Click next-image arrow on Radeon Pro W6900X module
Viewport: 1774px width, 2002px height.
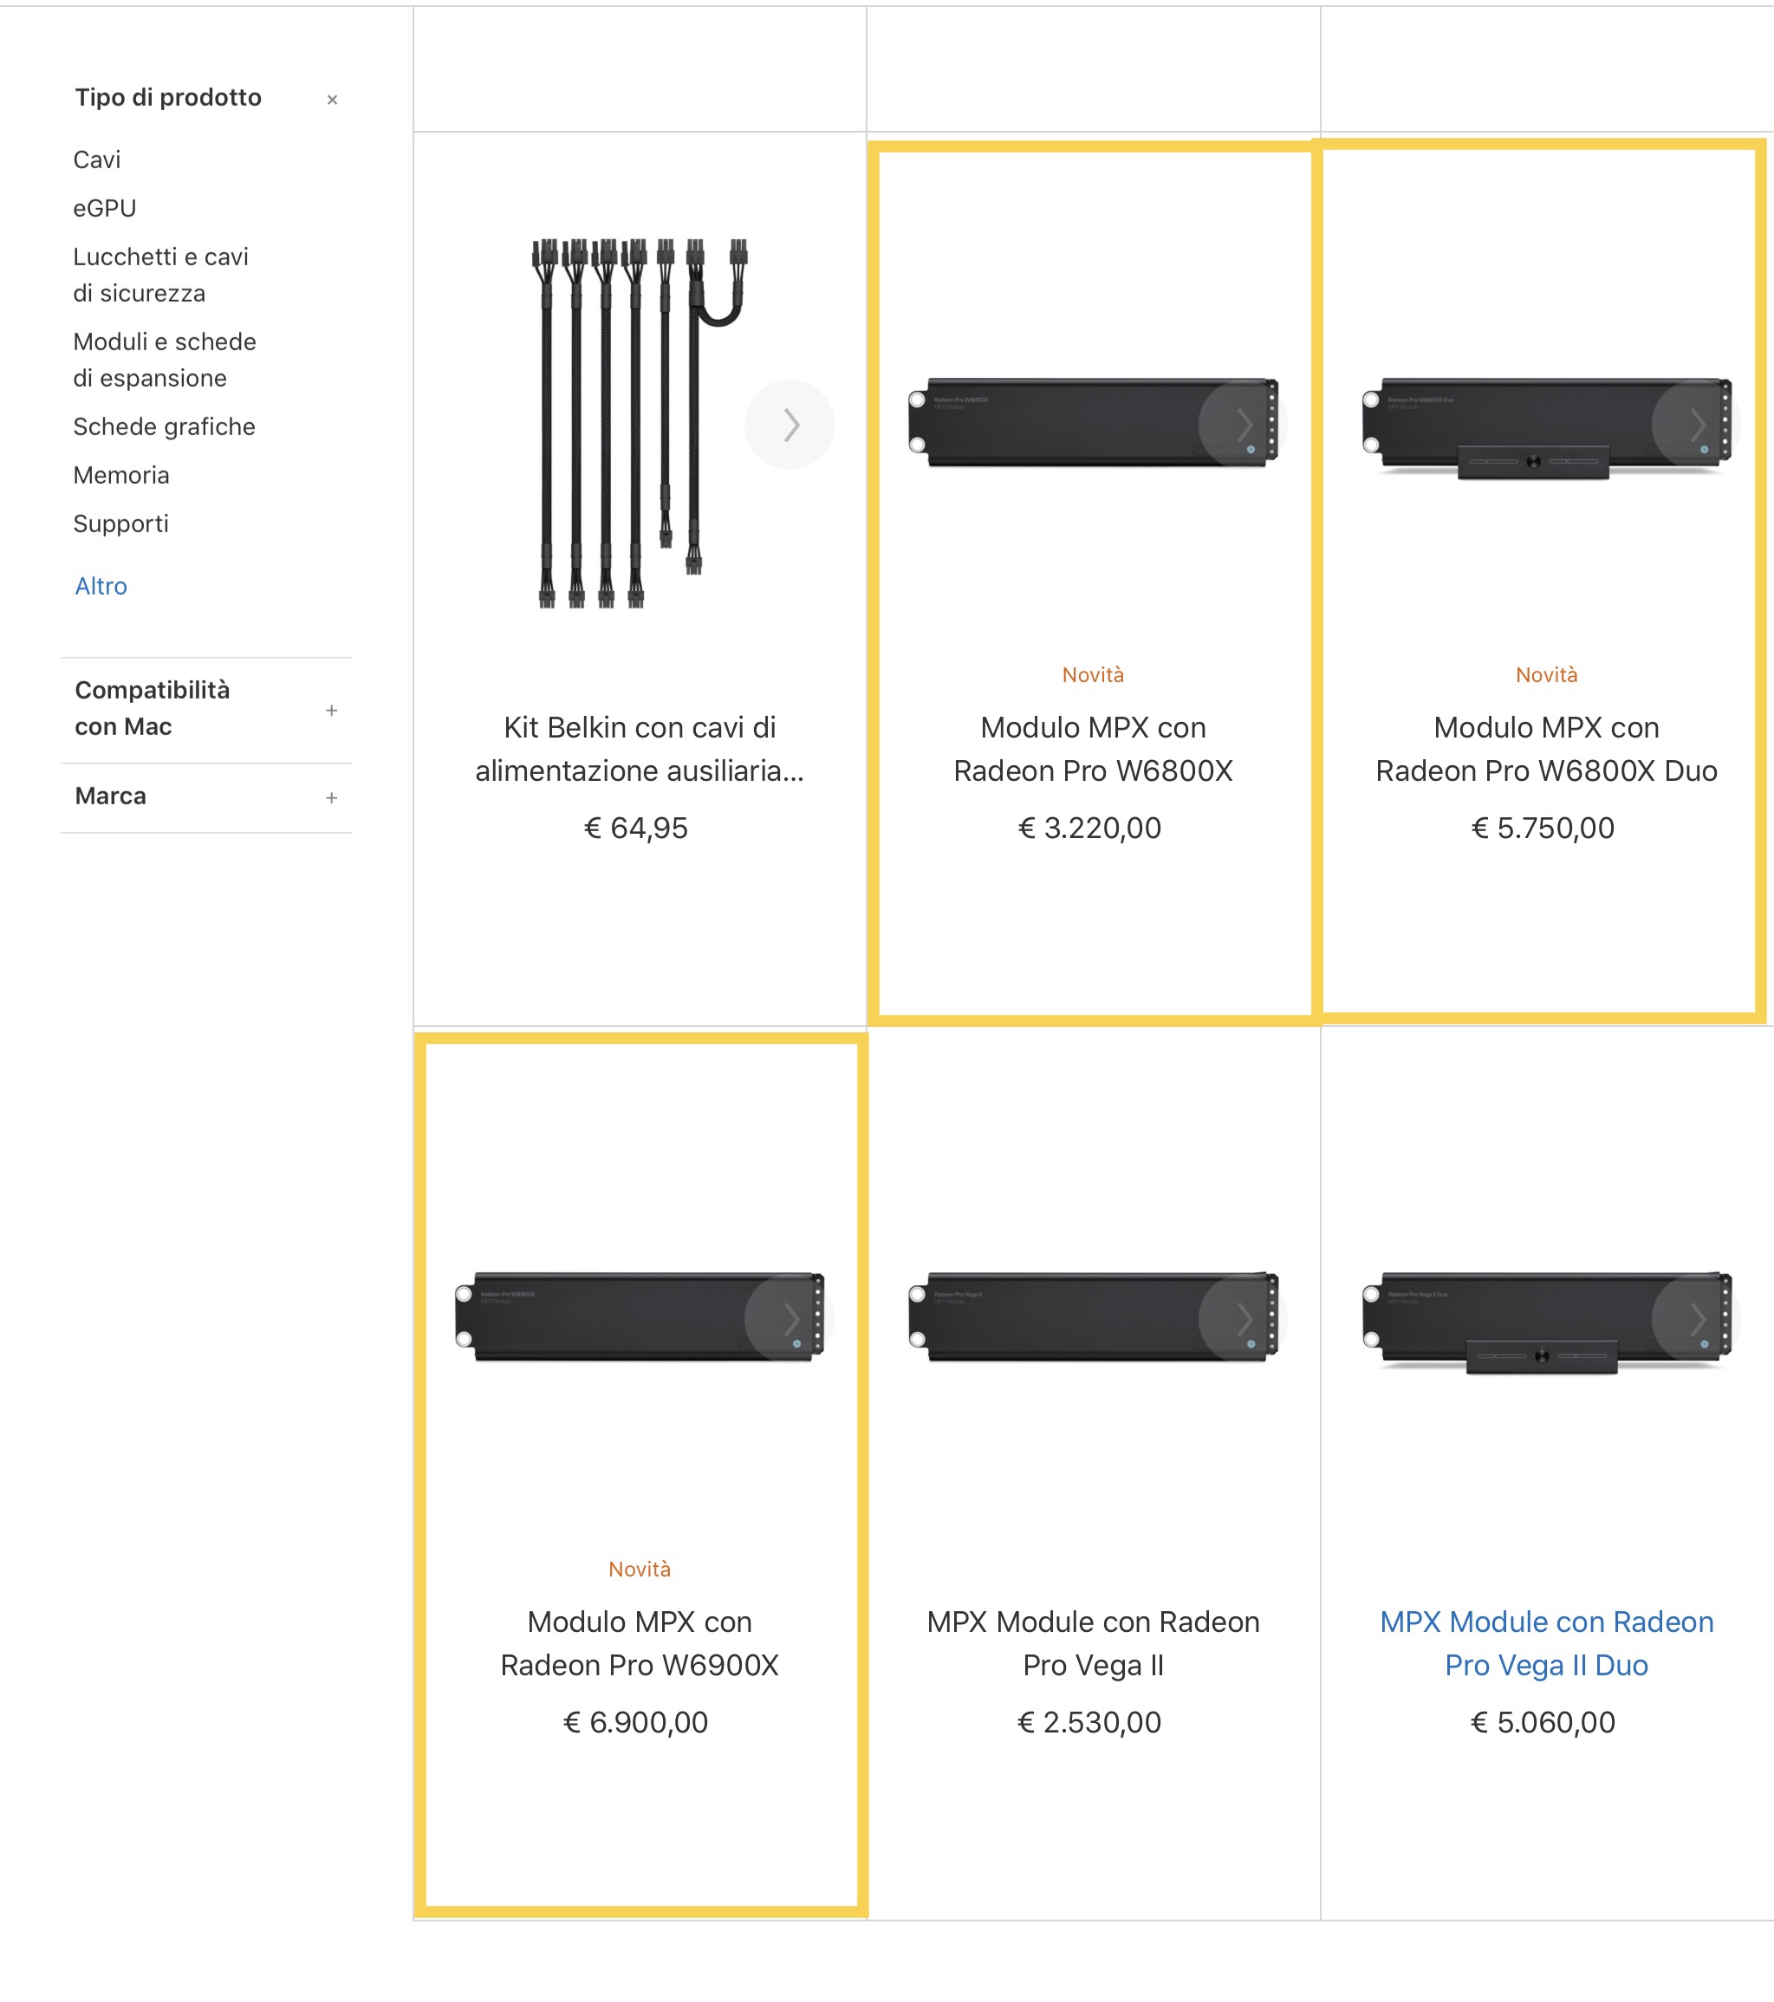pos(790,1319)
